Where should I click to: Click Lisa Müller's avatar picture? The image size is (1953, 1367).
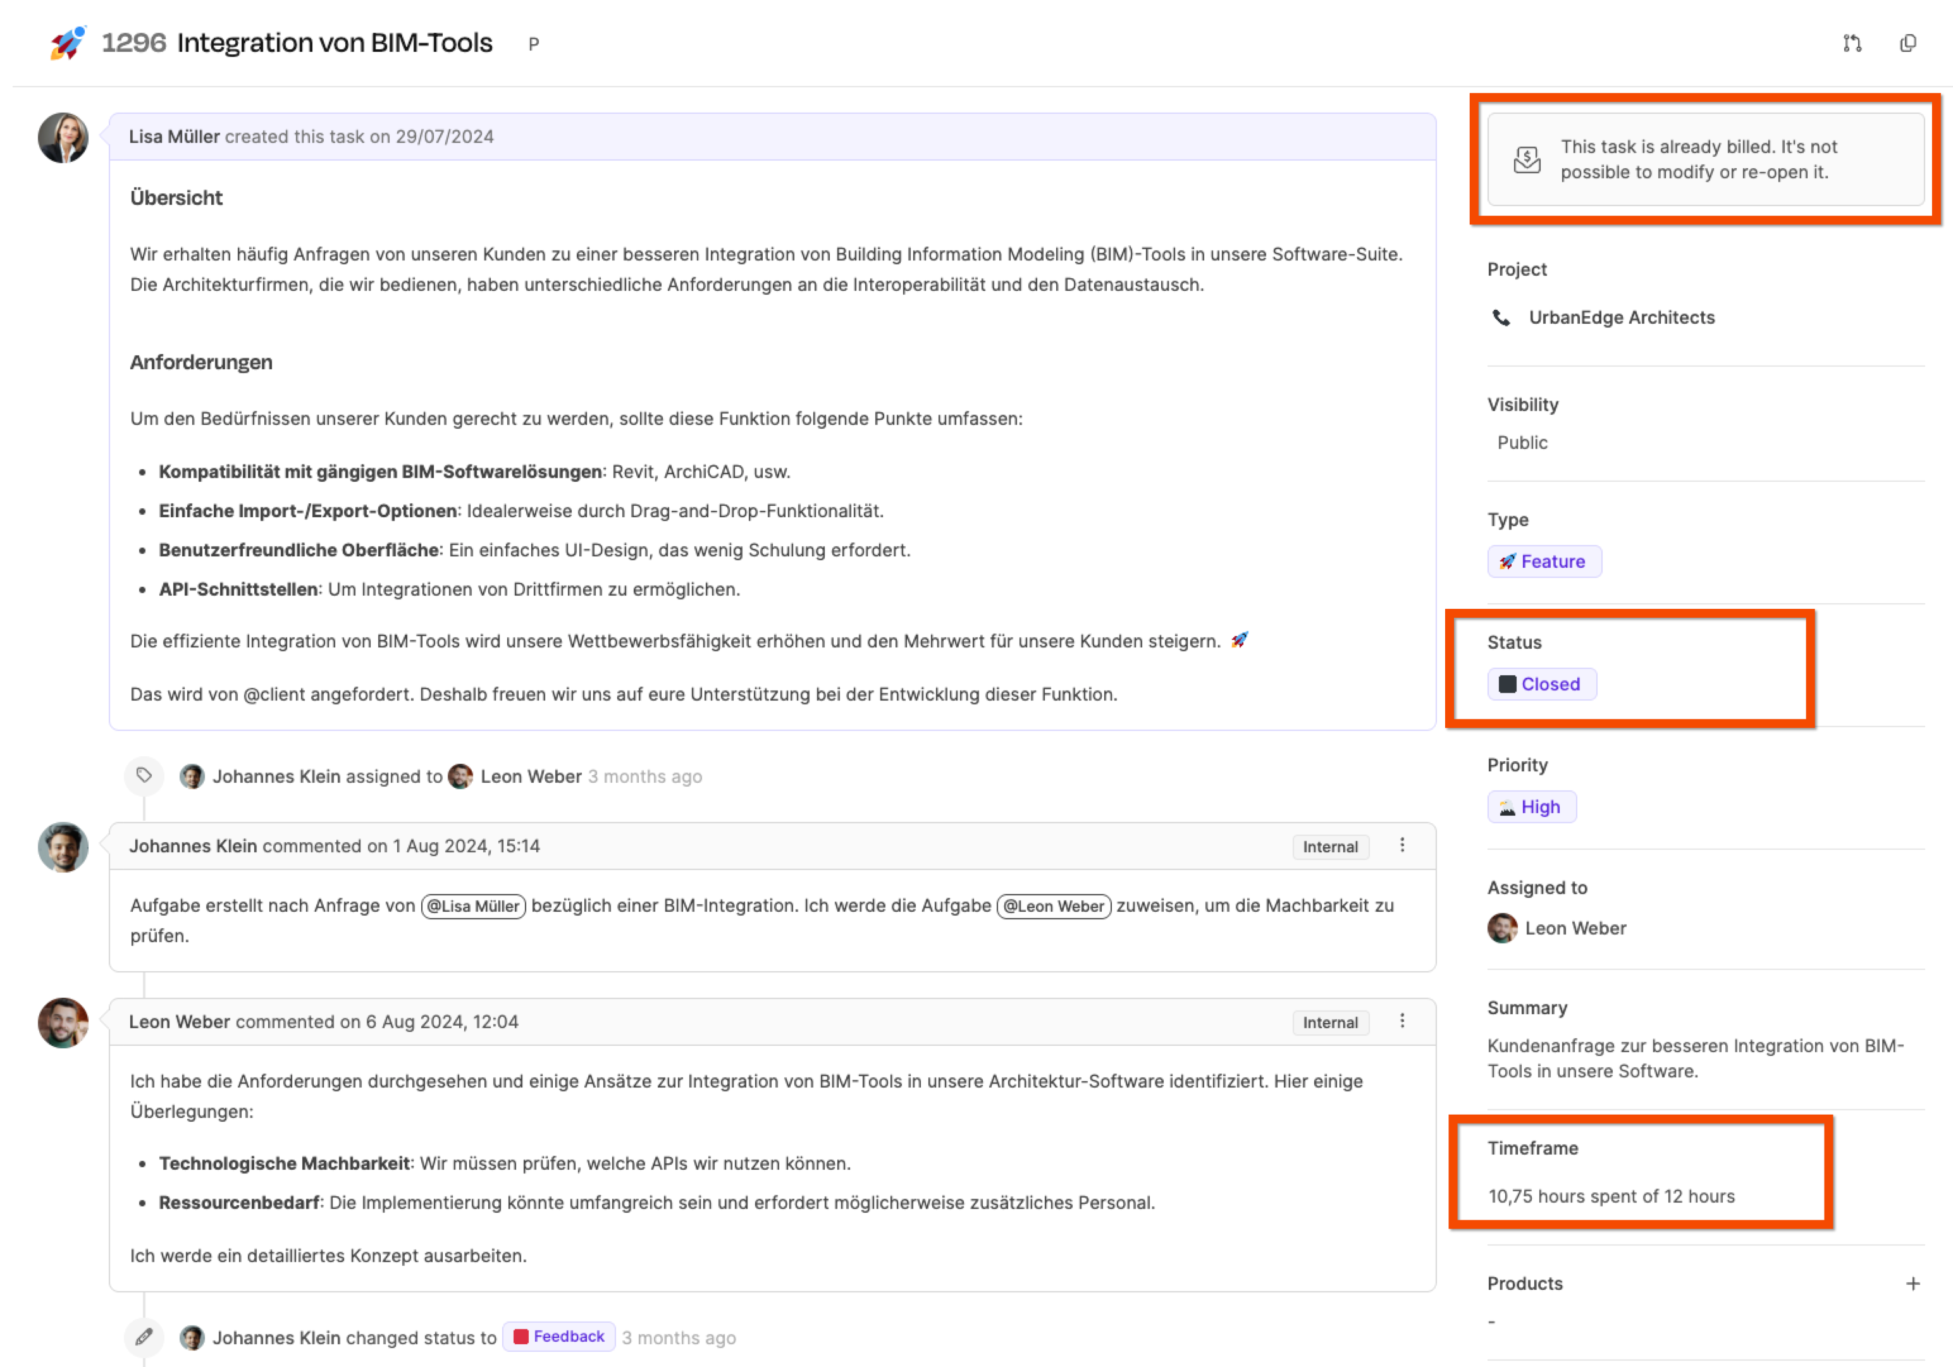pyautogui.click(x=63, y=137)
